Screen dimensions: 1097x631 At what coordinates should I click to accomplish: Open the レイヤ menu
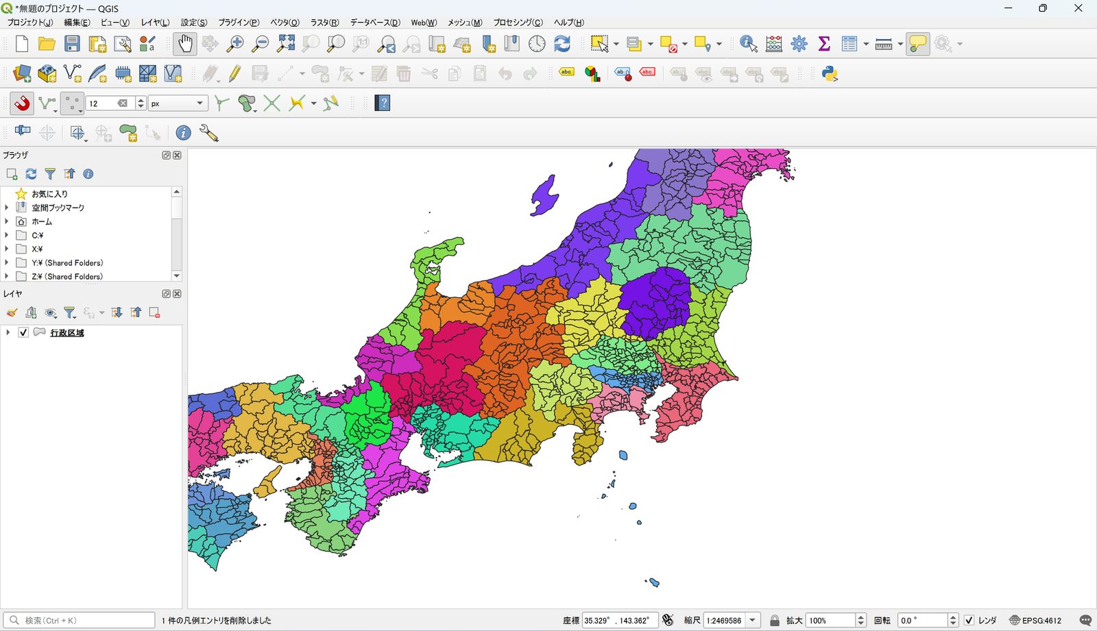(155, 23)
